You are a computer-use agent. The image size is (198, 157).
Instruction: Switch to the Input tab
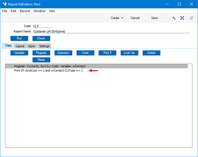pyautogui.click(x=31, y=46)
